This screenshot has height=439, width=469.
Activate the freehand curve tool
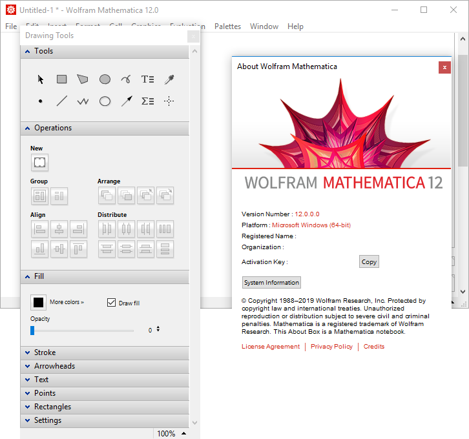point(126,79)
